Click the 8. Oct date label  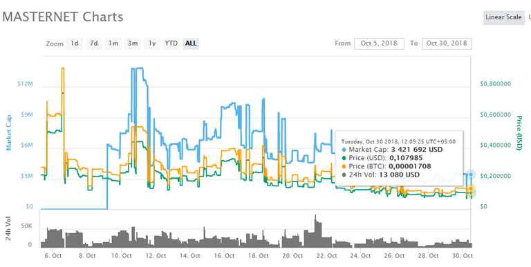(87, 256)
